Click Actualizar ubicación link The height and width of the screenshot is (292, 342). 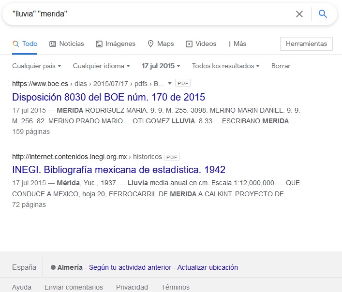(208, 267)
